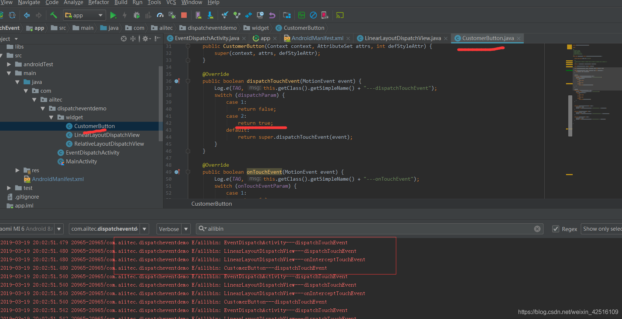Click Apply Changes lightning bolt icon
622x319 pixels.
point(124,15)
